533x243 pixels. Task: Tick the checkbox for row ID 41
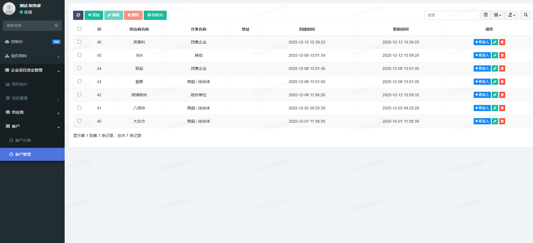79,108
